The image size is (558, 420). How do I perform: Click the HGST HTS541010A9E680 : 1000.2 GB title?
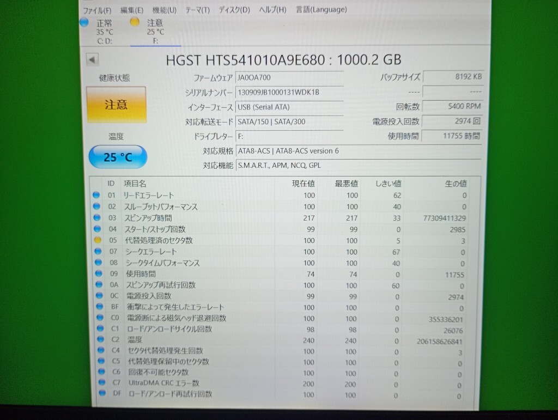click(283, 60)
